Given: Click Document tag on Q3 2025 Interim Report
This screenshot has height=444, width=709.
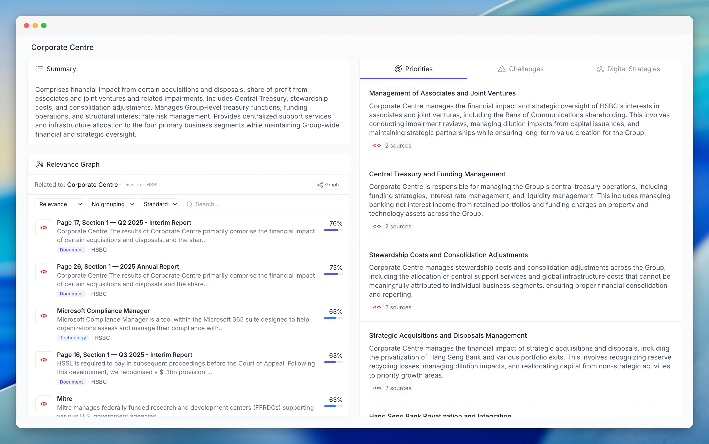Looking at the screenshot, I should [71, 382].
